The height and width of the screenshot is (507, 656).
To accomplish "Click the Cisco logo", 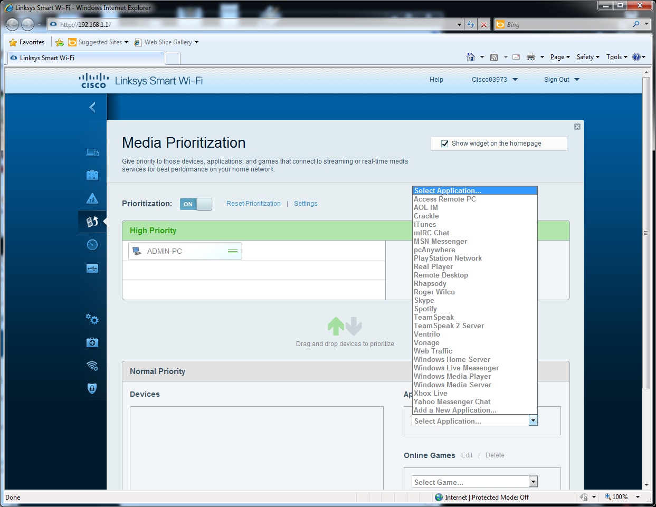I will tap(94, 80).
